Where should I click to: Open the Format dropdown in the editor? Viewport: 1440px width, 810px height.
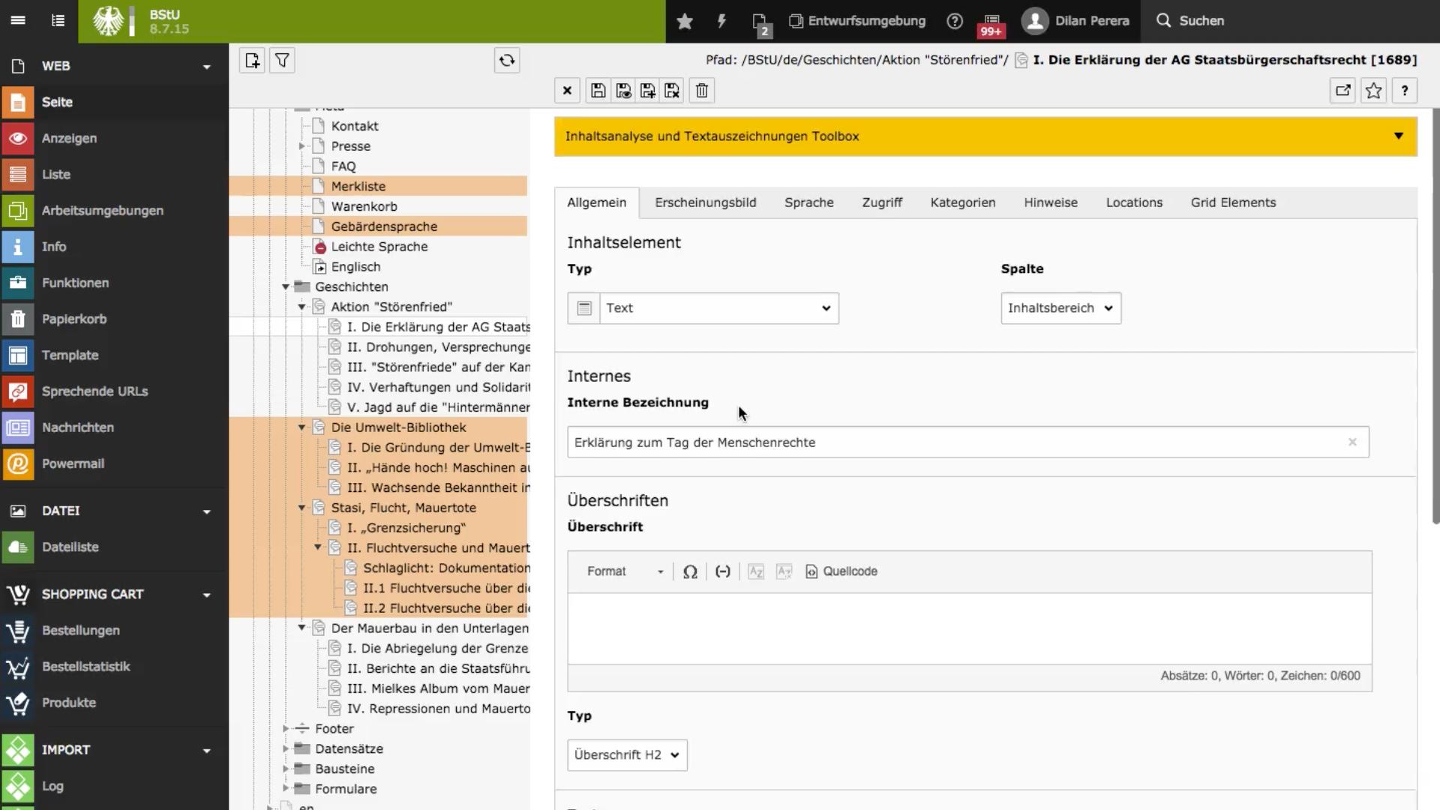625,571
